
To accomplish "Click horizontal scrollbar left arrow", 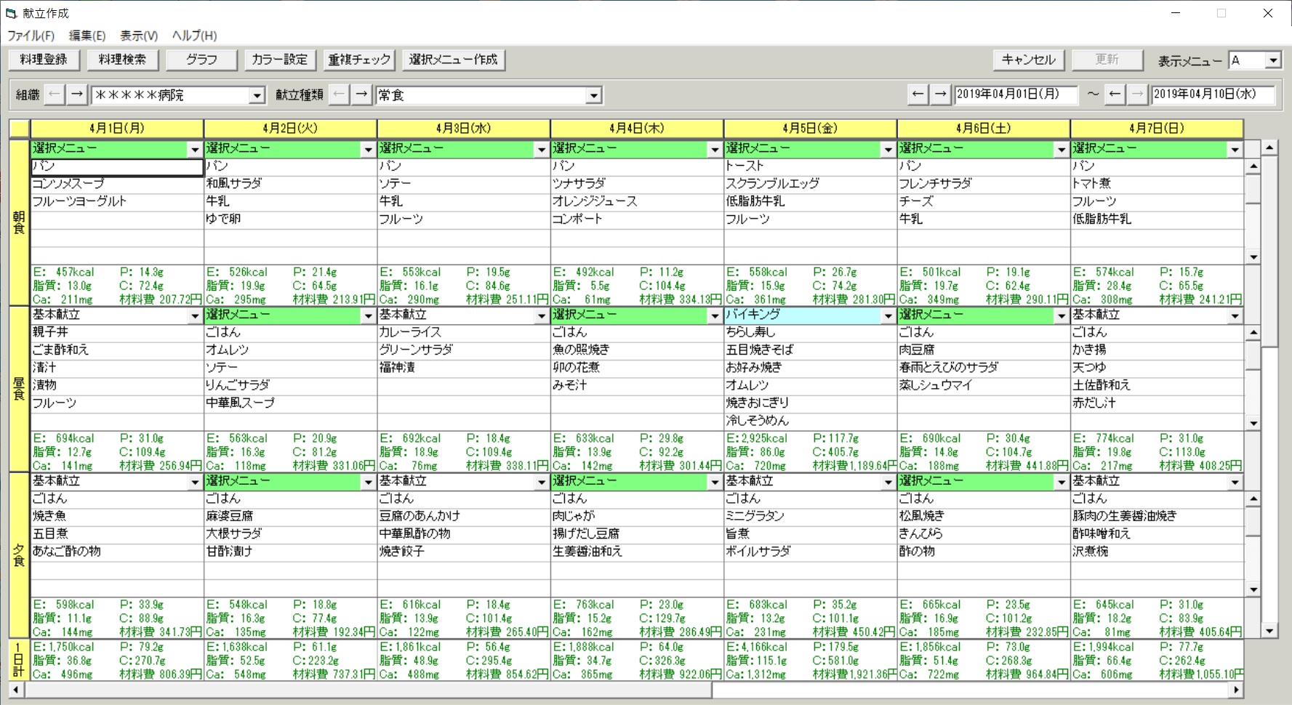I will tap(16, 689).
